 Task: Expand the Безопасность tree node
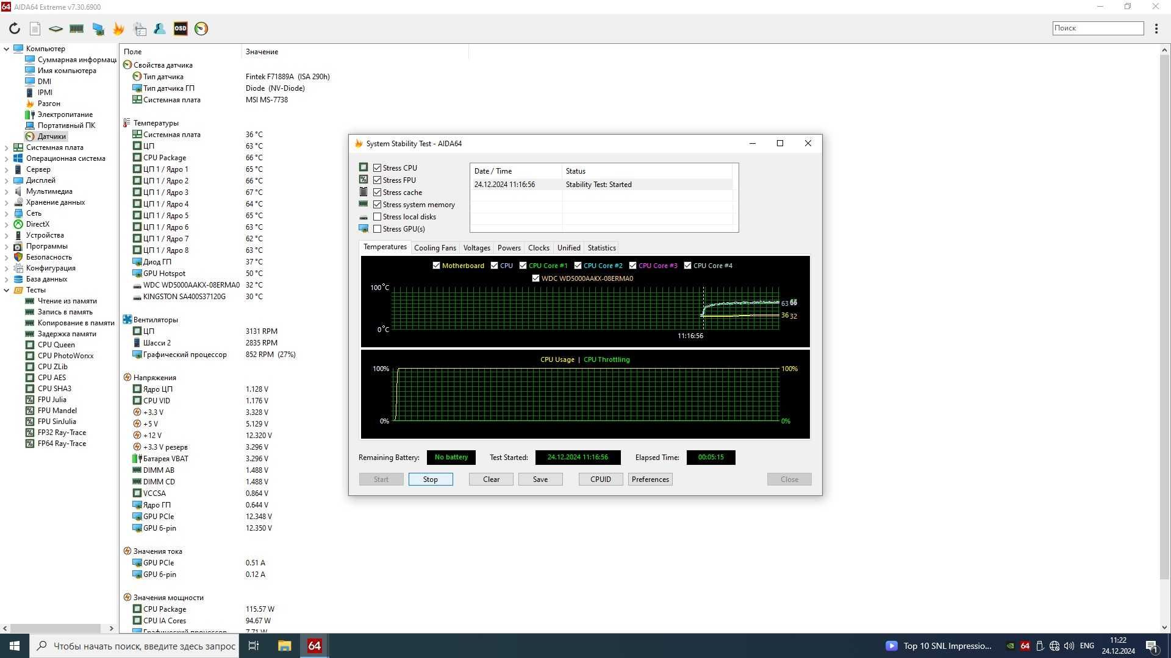point(7,257)
